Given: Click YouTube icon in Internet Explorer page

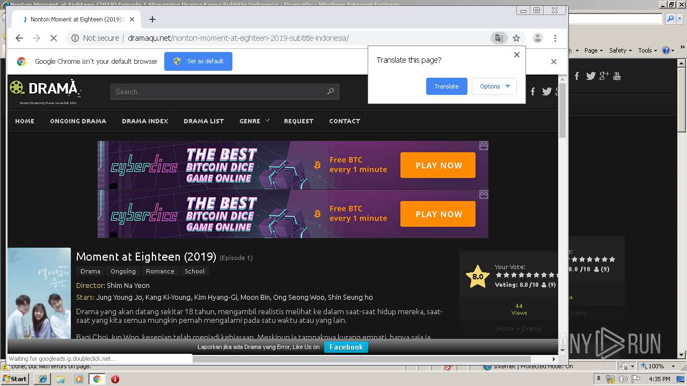Looking at the screenshot, I should point(617,76).
